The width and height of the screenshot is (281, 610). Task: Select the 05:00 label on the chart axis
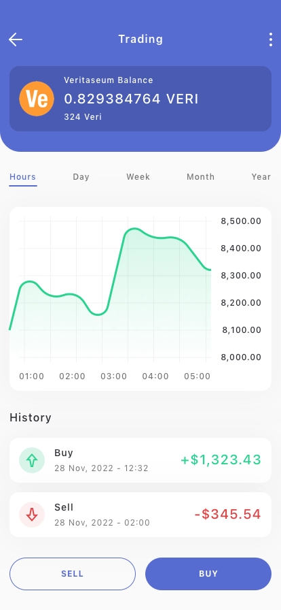[197, 376]
